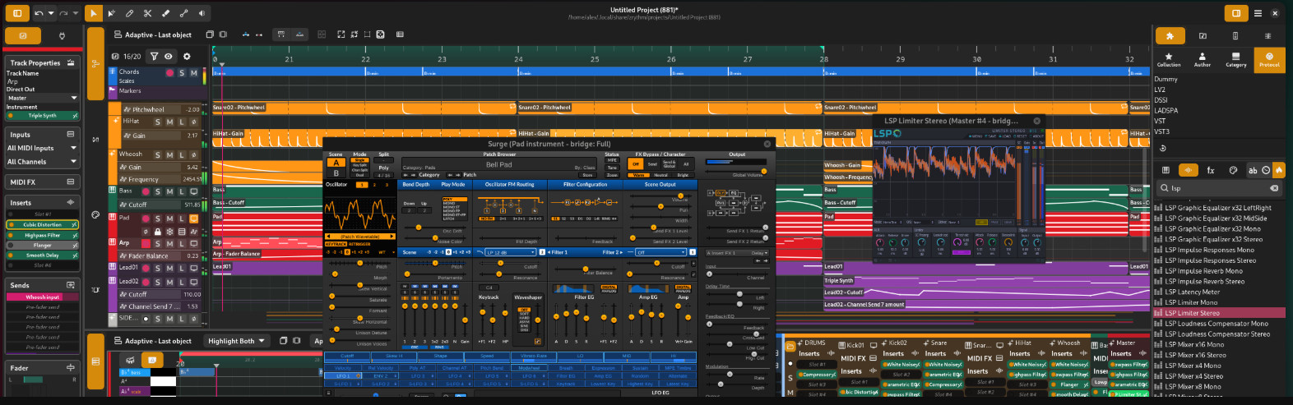Image resolution: width=1293 pixels, height=405 pixels.
Task: Toggle track visibility eye icon in tracklist header
Action: coord(169,56)
